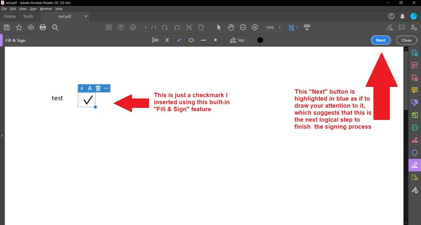This screenshot has height=225, width=421.
Task: Select the Hand pan tool
Action: pos(231,27)
